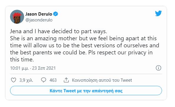Click the 3,9 χιλ. likes count

[26, 80]
